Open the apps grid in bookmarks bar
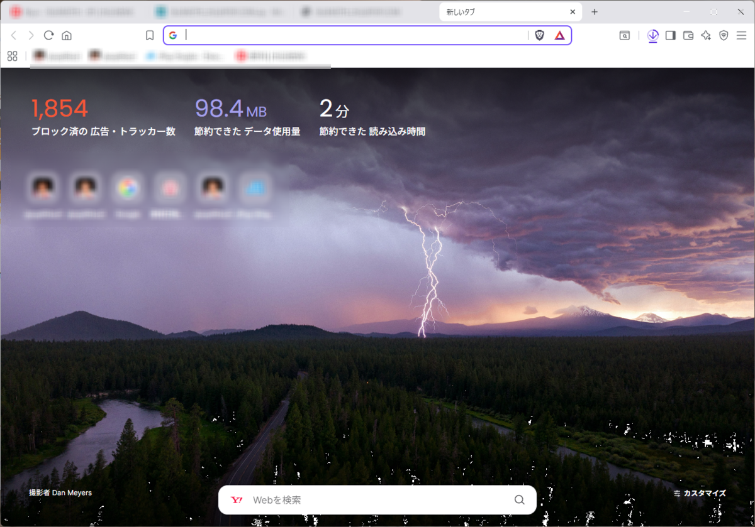This screenshot has height=527, width=755. tap(12, 56)
